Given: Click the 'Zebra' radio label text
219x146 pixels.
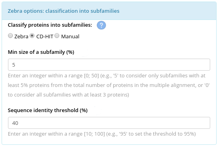Looking at the screenshot, I should click(21, 36).
